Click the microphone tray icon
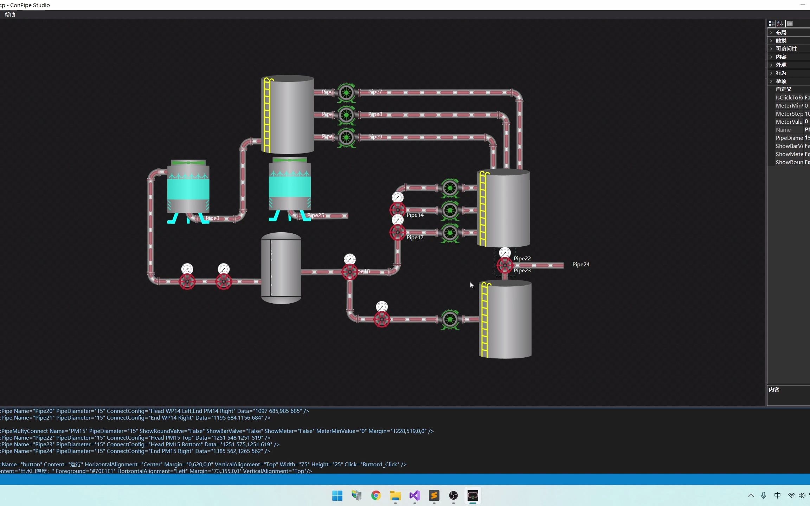Viewport: 810px width, 506px height. pos(764,495)
